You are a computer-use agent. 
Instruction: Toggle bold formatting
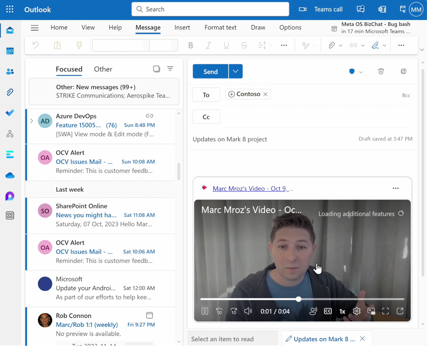191,45
